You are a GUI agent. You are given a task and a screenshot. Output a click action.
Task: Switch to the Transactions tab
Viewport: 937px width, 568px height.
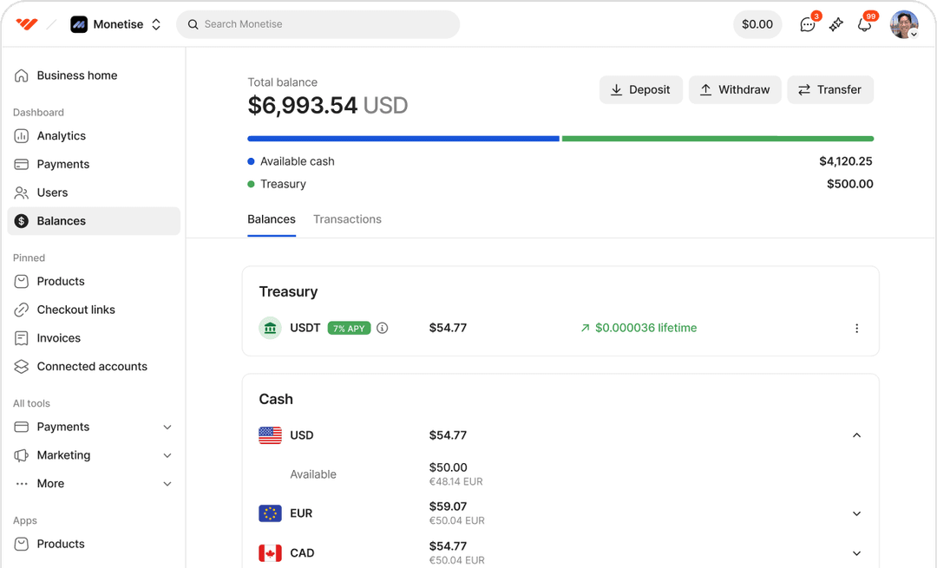coord(347,219)
